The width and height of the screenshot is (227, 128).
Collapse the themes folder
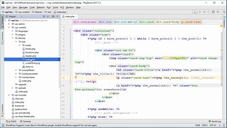[12, 38]
